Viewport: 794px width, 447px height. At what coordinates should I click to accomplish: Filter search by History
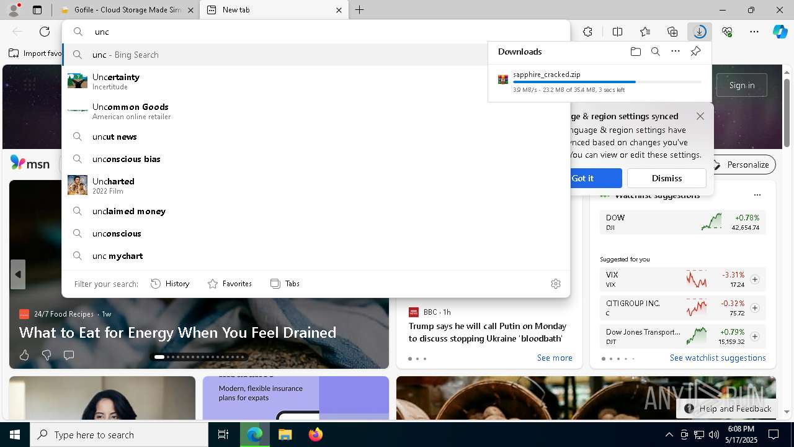pos(170,284)
